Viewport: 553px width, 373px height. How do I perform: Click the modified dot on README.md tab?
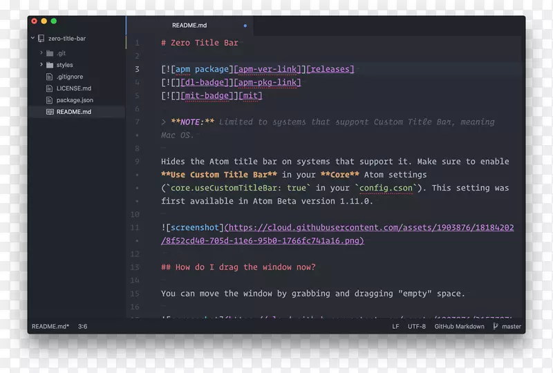point(245,26)
